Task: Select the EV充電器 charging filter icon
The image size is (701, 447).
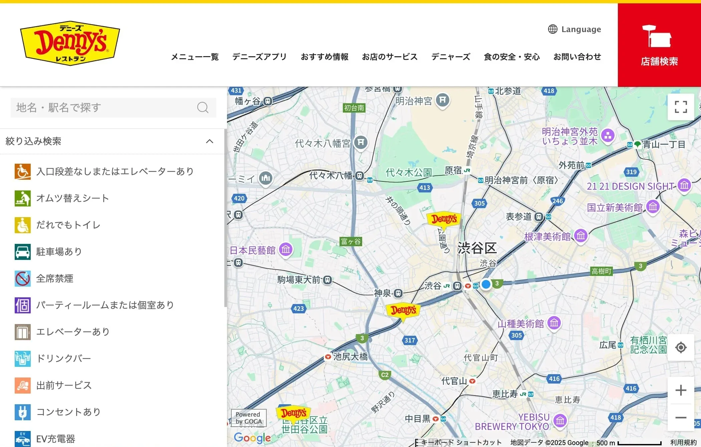Action: click(x=22, y=438)
